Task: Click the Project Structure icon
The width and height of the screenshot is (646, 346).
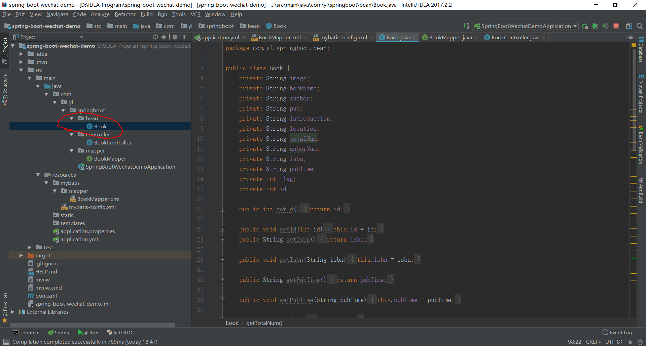Action: (629, 26)
